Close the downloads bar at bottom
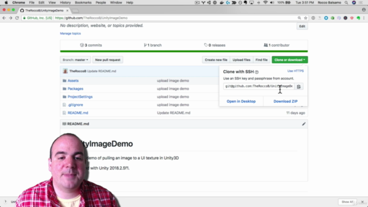Viewport: 368px width, 207px height. click(362, 202)
